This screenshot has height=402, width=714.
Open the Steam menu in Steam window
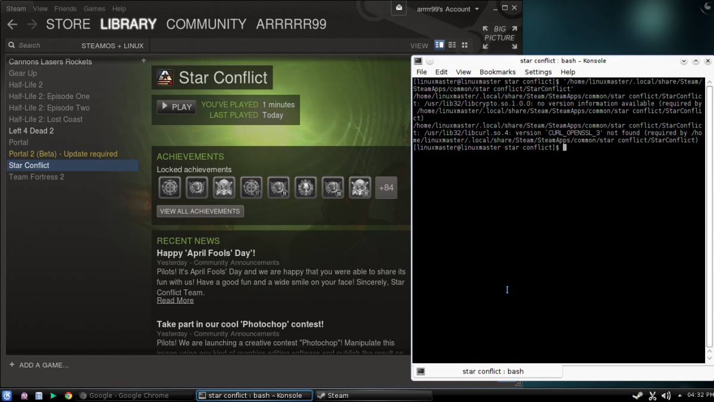tap(16, 9)
